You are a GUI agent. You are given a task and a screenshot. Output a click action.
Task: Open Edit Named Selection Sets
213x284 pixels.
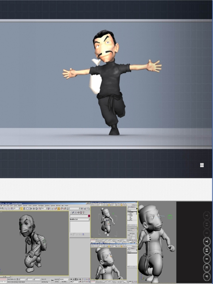click(x=68, y=209)
